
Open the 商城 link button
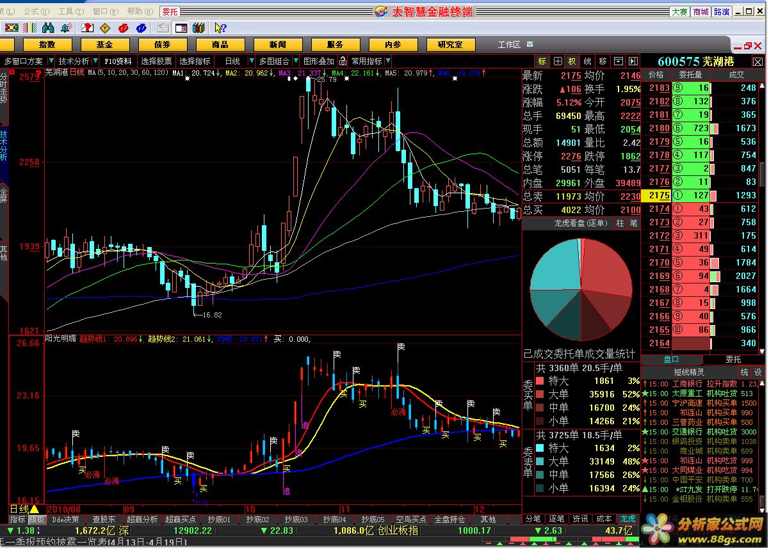[x=700, y=12]
